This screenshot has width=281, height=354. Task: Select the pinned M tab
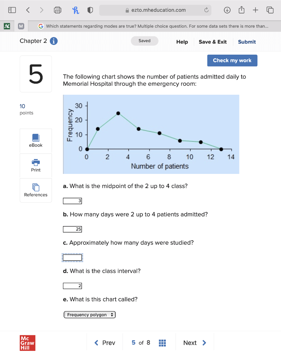pos(21,26)
